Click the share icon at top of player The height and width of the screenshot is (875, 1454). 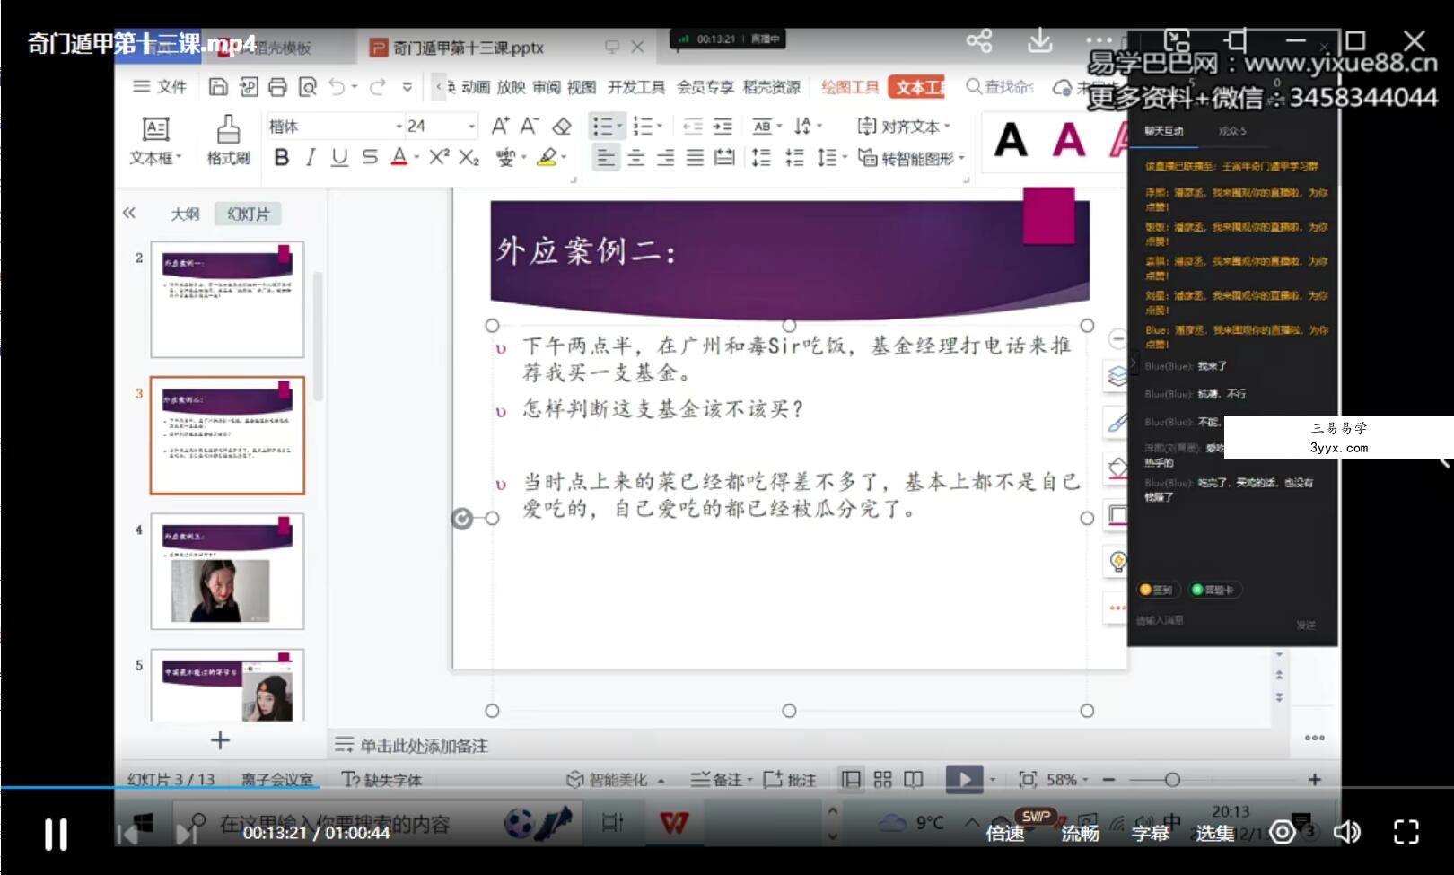(979, 40)
